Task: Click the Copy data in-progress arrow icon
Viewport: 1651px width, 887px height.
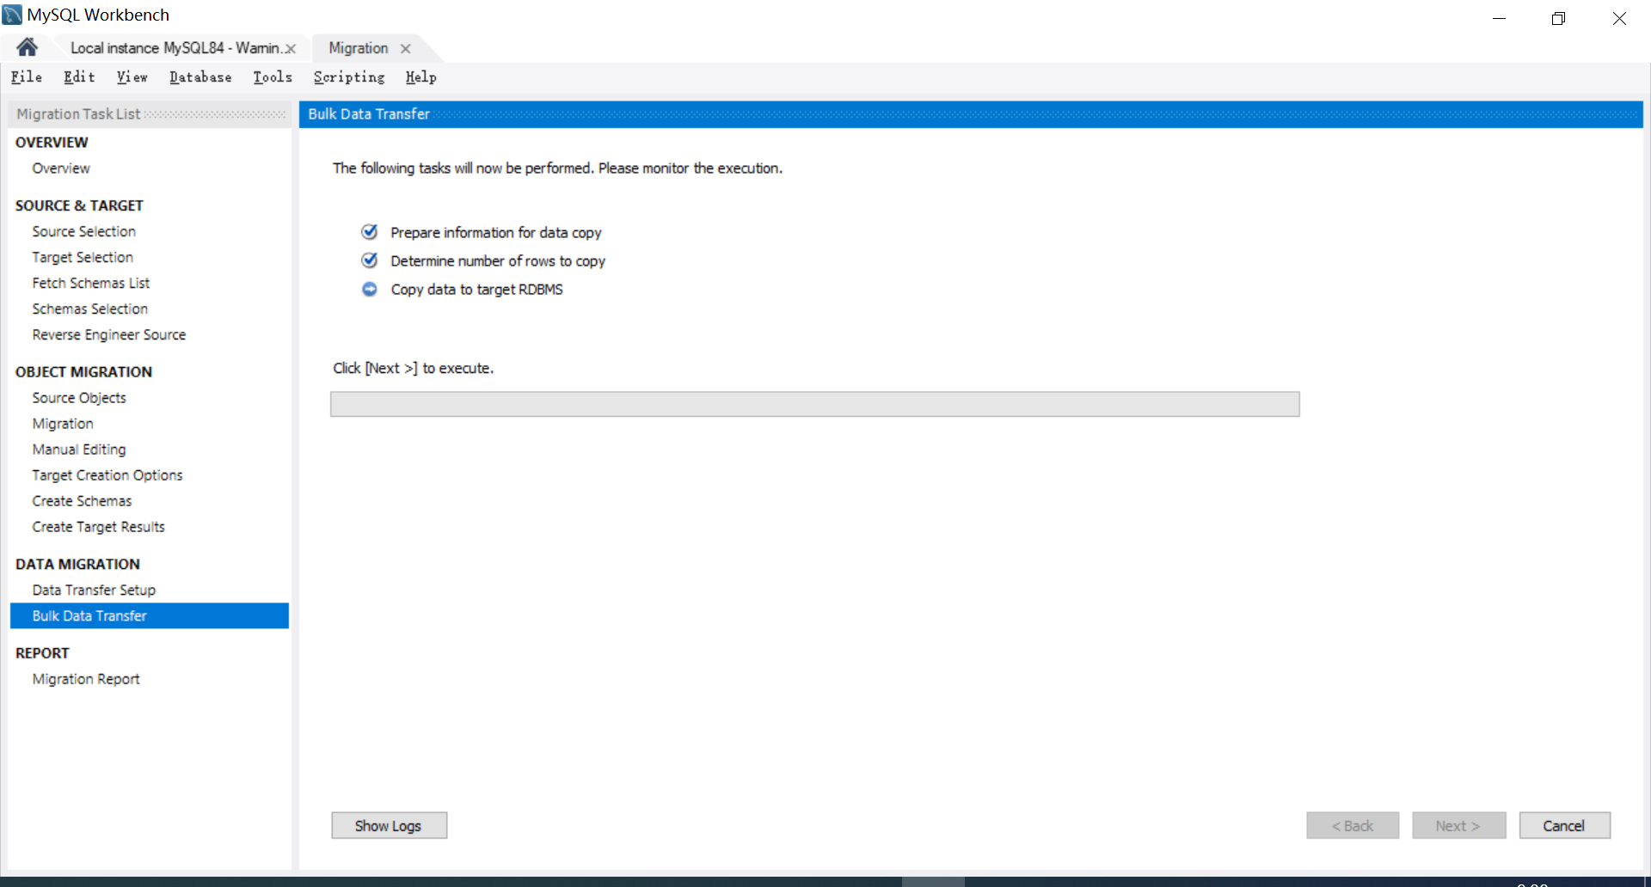Action: [x=370, y=289]
